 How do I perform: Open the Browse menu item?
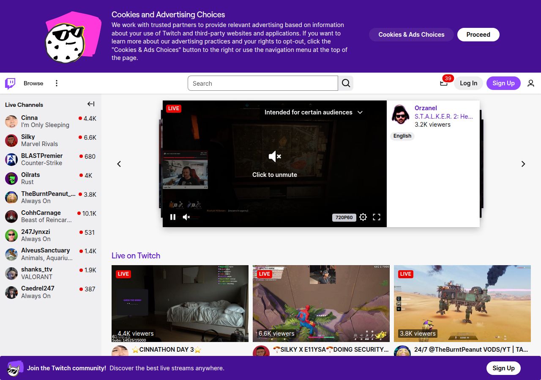tap(33, 83)
